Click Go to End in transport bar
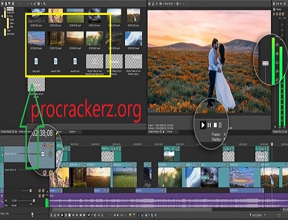Screen dimensions: 288x220 pos(77,215)
